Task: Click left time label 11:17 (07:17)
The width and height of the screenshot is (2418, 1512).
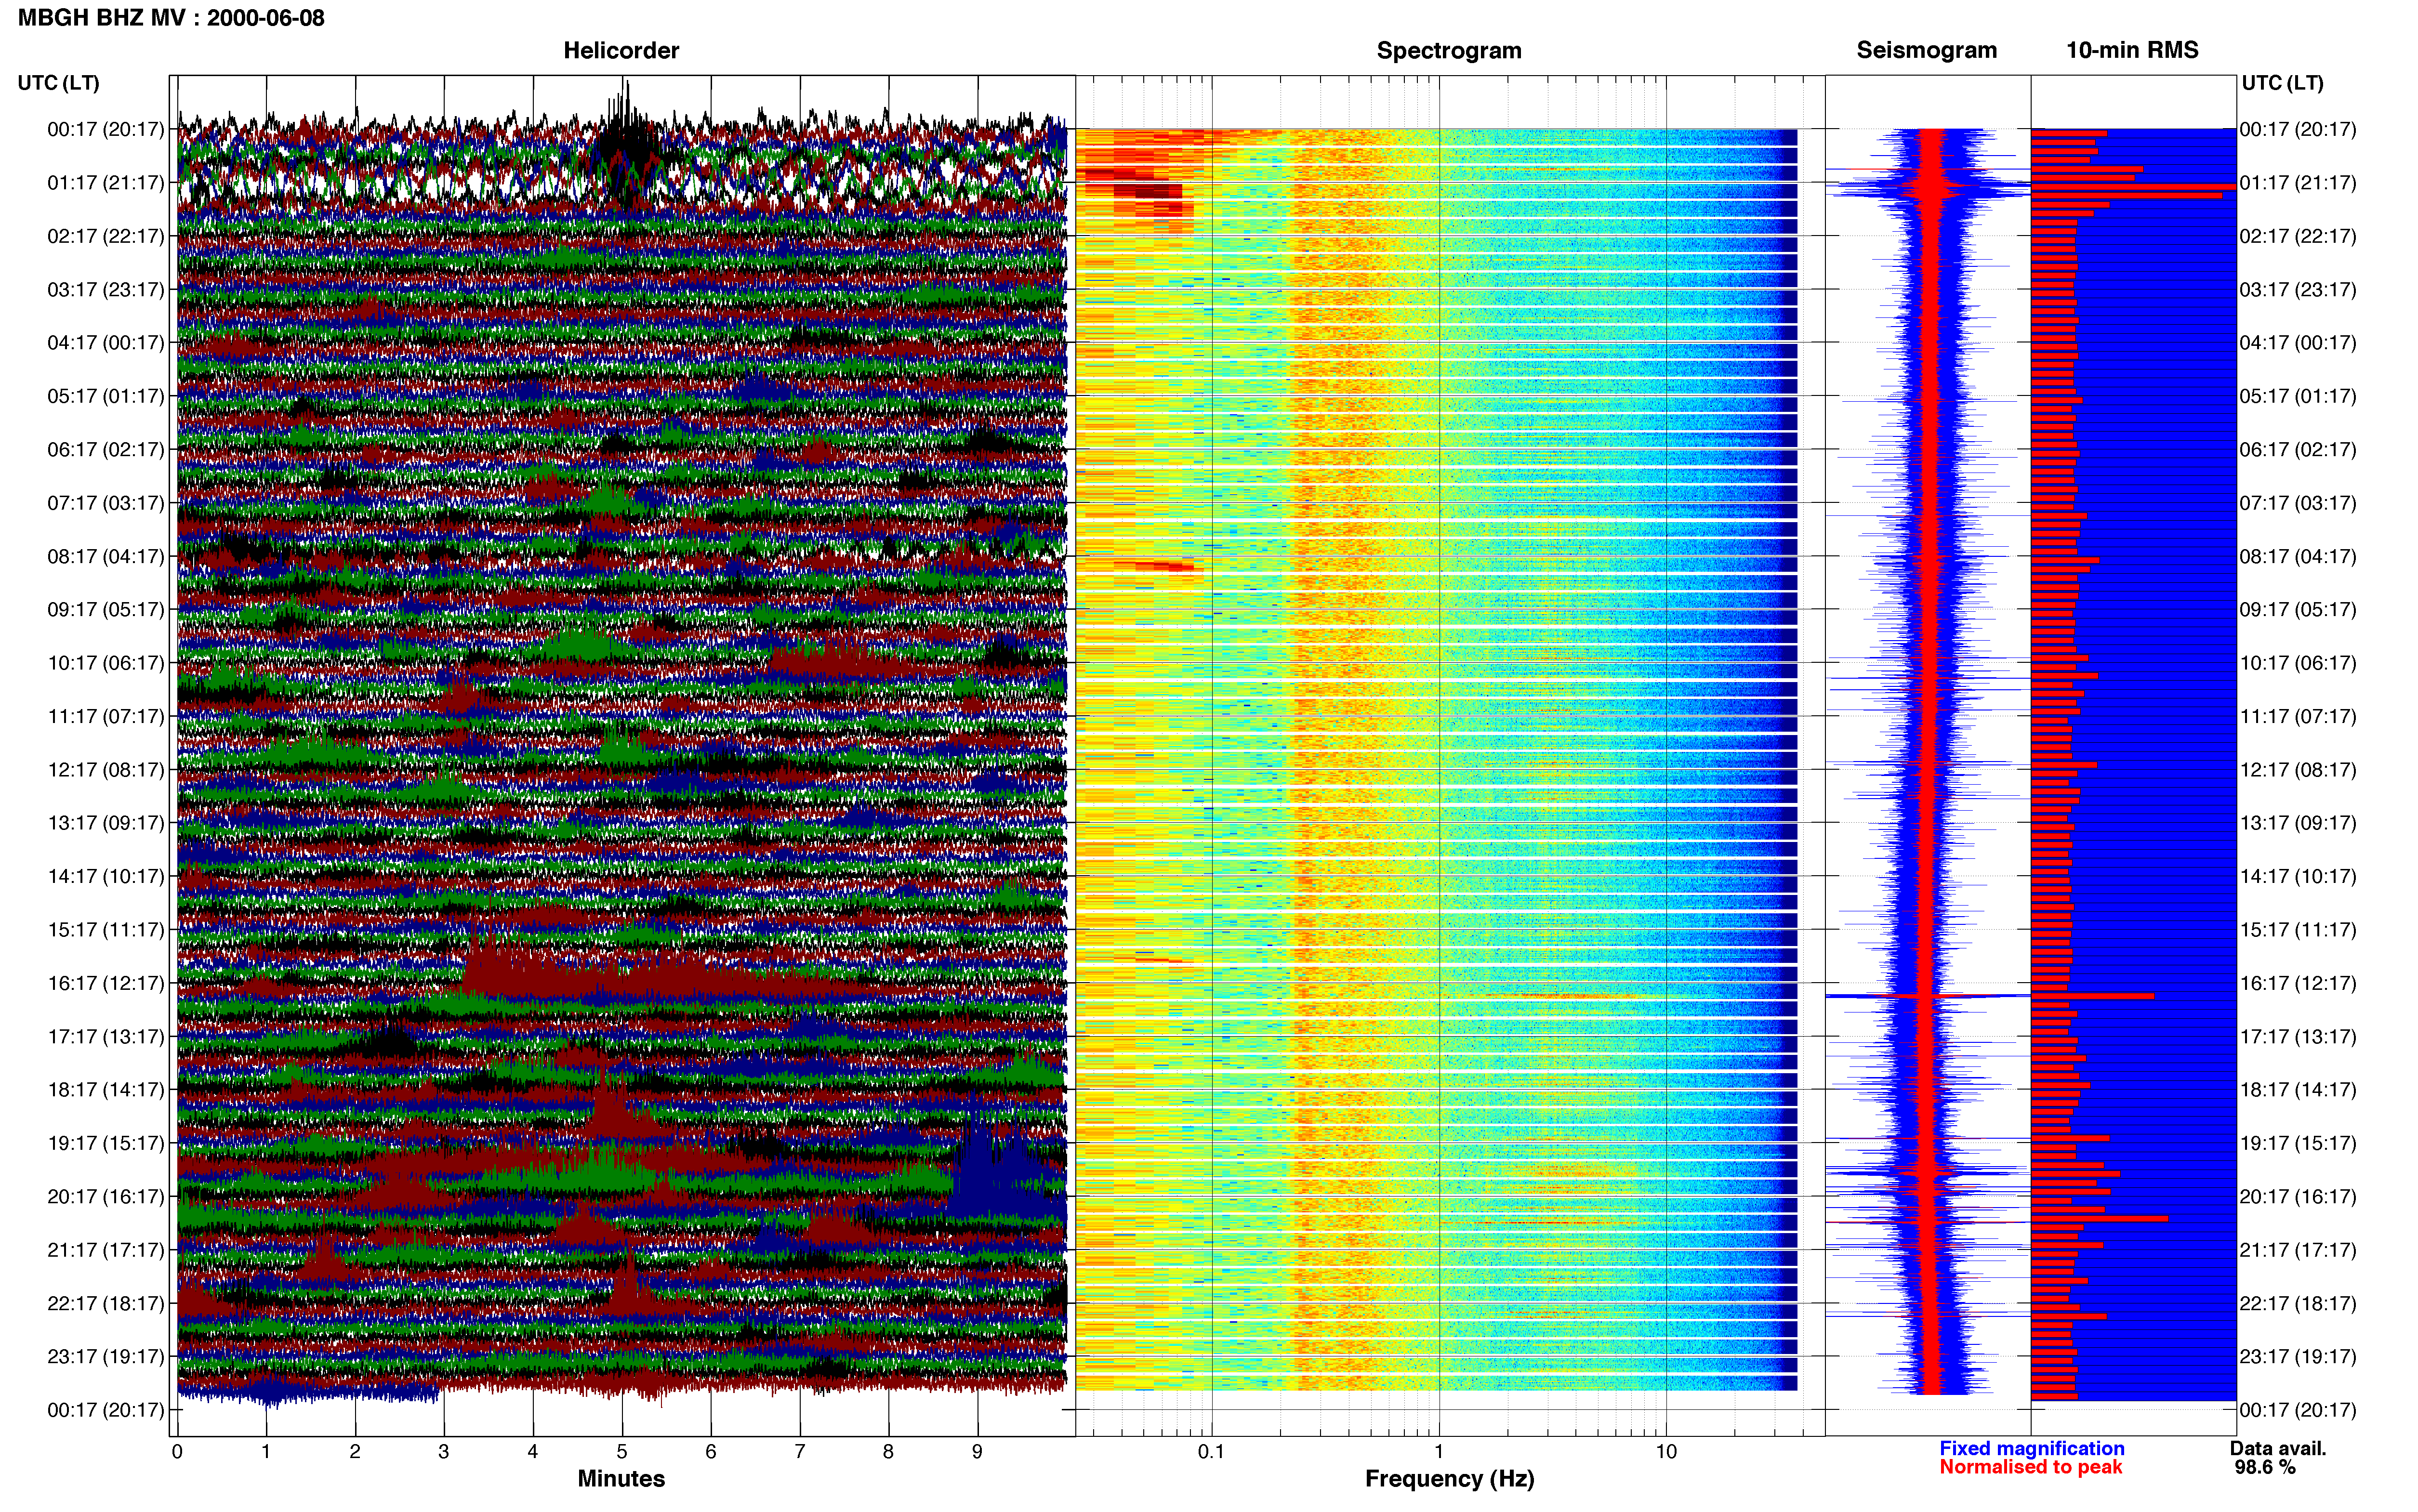Action: [106, 716]
